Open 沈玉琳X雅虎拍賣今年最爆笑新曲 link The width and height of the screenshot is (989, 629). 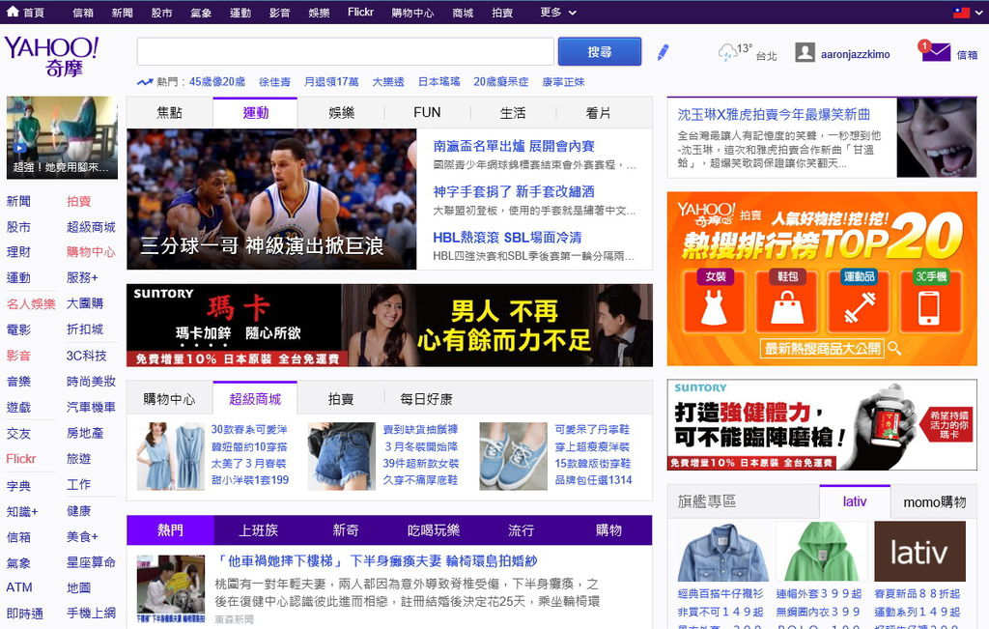(774, 114)
